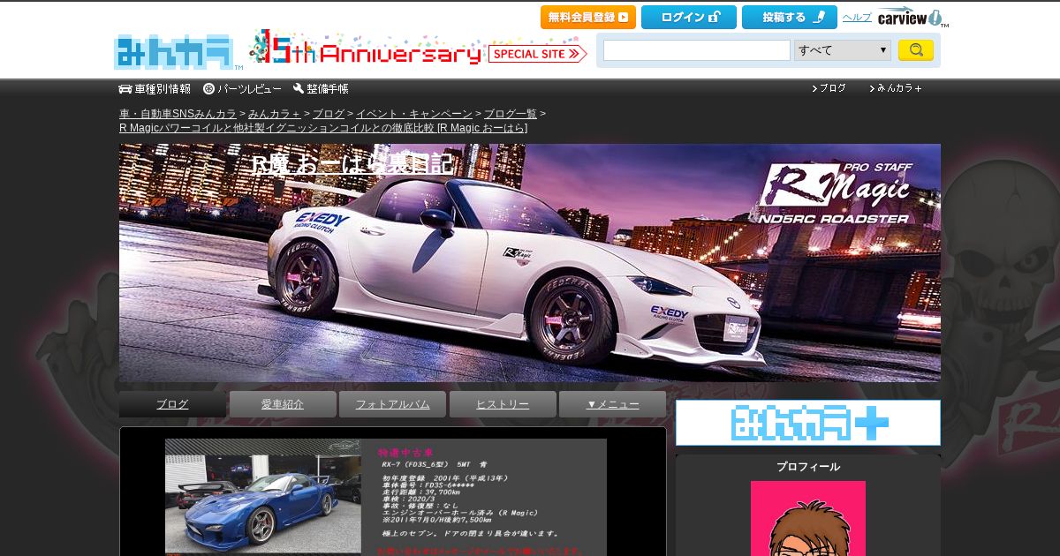
Task: Open breadcrumb 車・自動車SNSみんカラ
Action: coord(178,114)
